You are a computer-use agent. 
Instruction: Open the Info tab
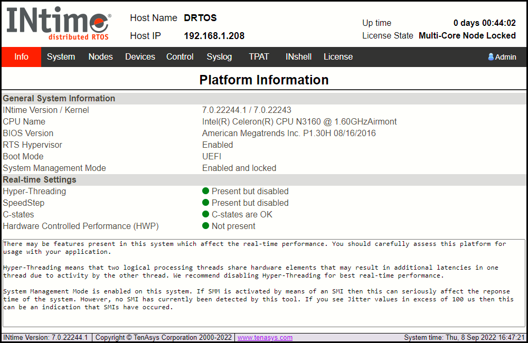[21, 57]
